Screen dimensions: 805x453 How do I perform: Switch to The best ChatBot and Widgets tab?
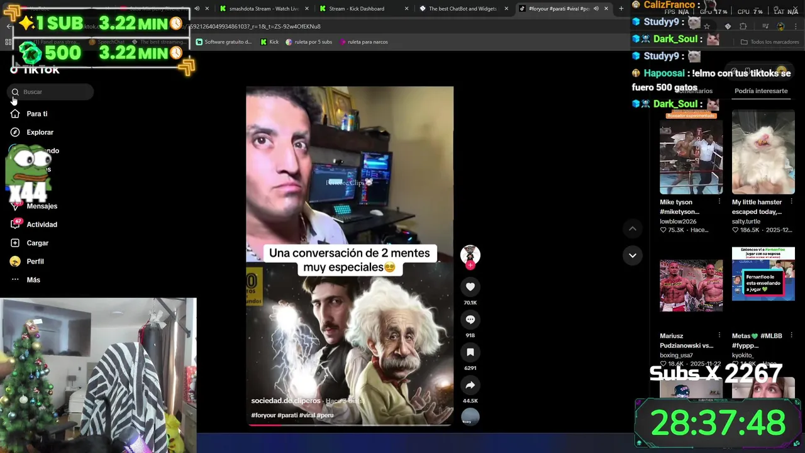click(463, 9)
